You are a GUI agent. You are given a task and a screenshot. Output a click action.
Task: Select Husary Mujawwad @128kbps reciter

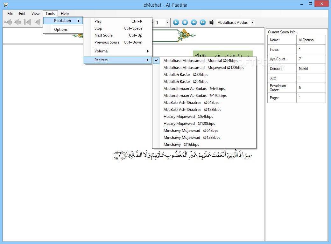pos(204,124)
